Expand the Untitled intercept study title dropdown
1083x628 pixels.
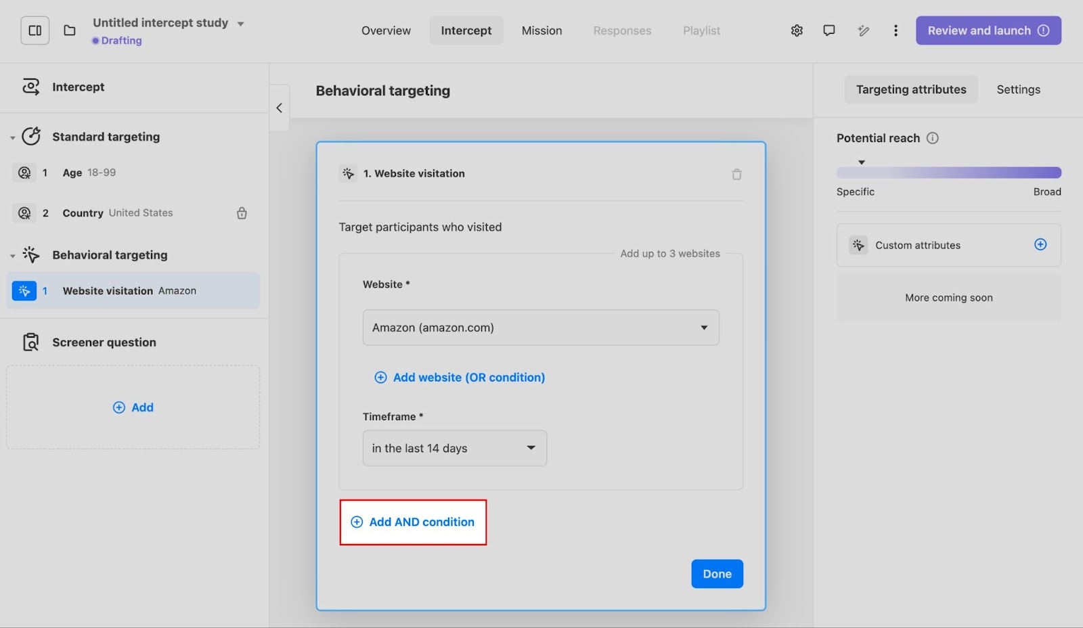[240, 24]
